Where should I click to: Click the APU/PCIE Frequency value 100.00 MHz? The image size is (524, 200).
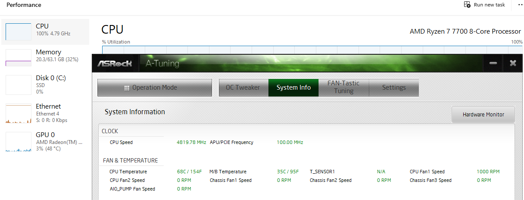290,142
